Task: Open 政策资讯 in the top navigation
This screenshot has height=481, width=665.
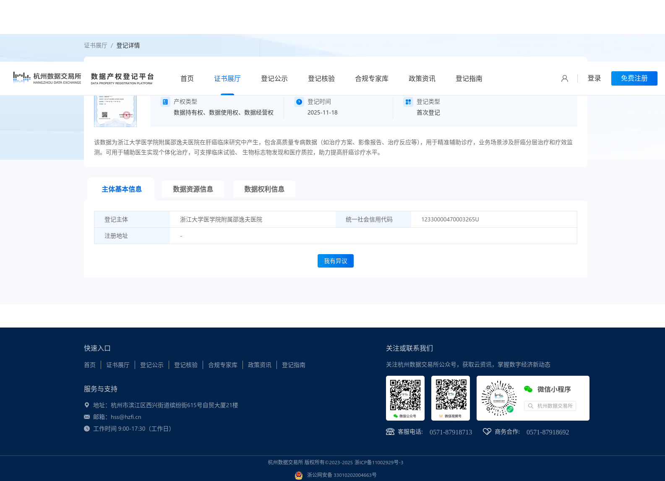Action: coord(422,78)
